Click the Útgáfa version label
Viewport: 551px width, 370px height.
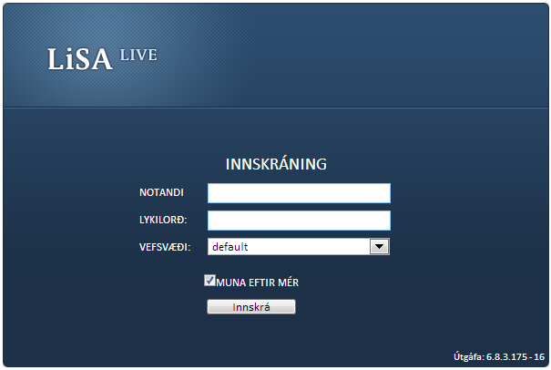[x=468, y=356]
